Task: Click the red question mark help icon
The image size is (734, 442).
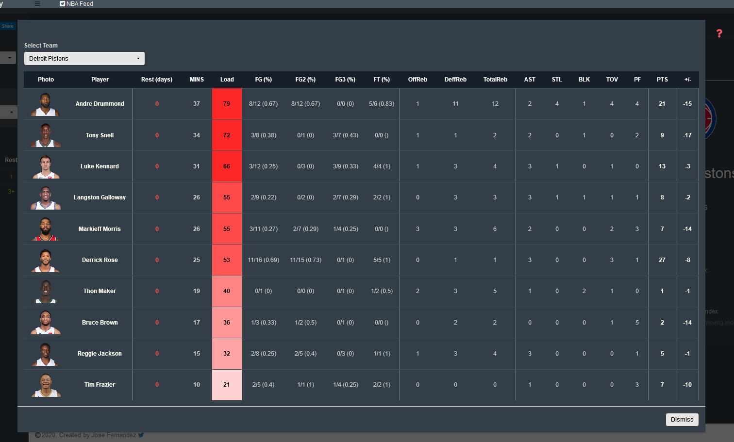Action: [x=719, y=33]
